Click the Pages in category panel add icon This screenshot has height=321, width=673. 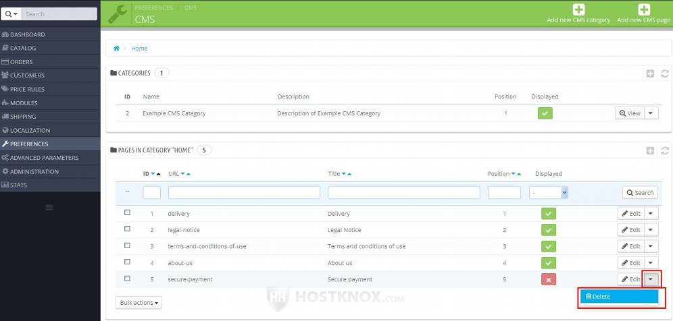pos(650,150)
